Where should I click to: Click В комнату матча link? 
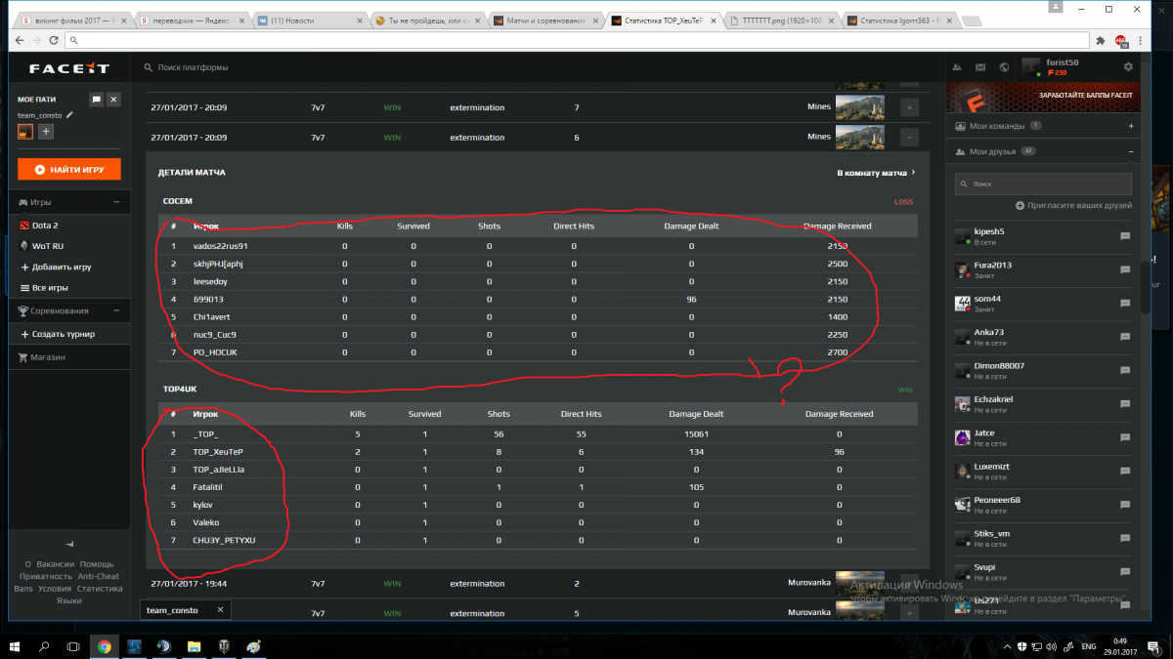tap(876, 173)
